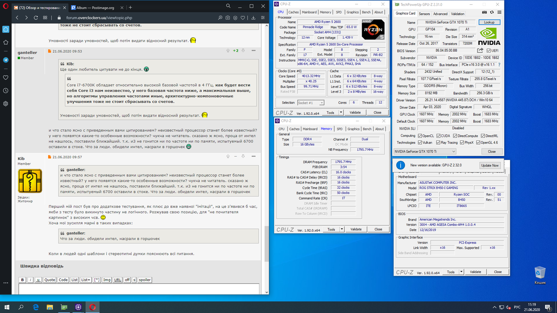Open the Recycle Bin on desktop
557x313 pixels.
click(x=540, y=275)
